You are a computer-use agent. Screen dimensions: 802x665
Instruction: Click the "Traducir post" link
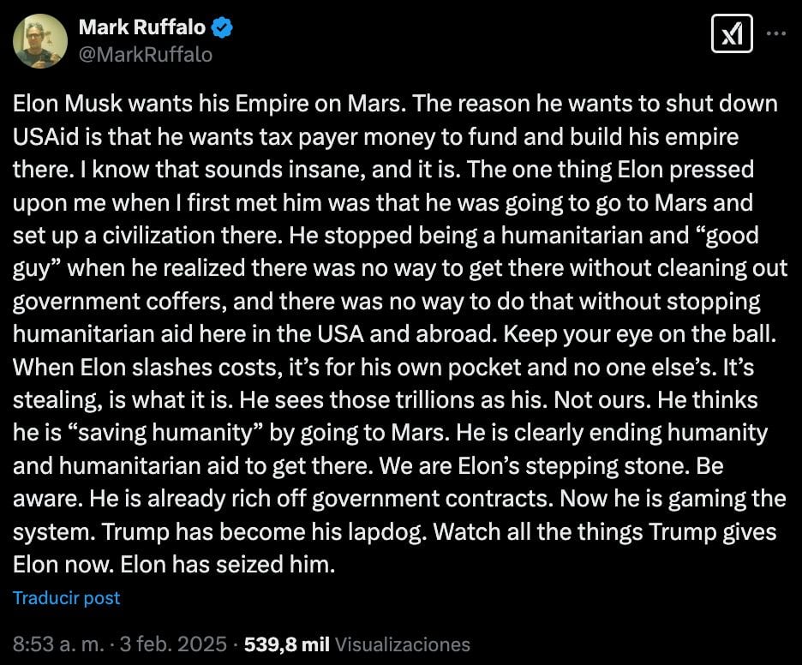click(67, 597)
